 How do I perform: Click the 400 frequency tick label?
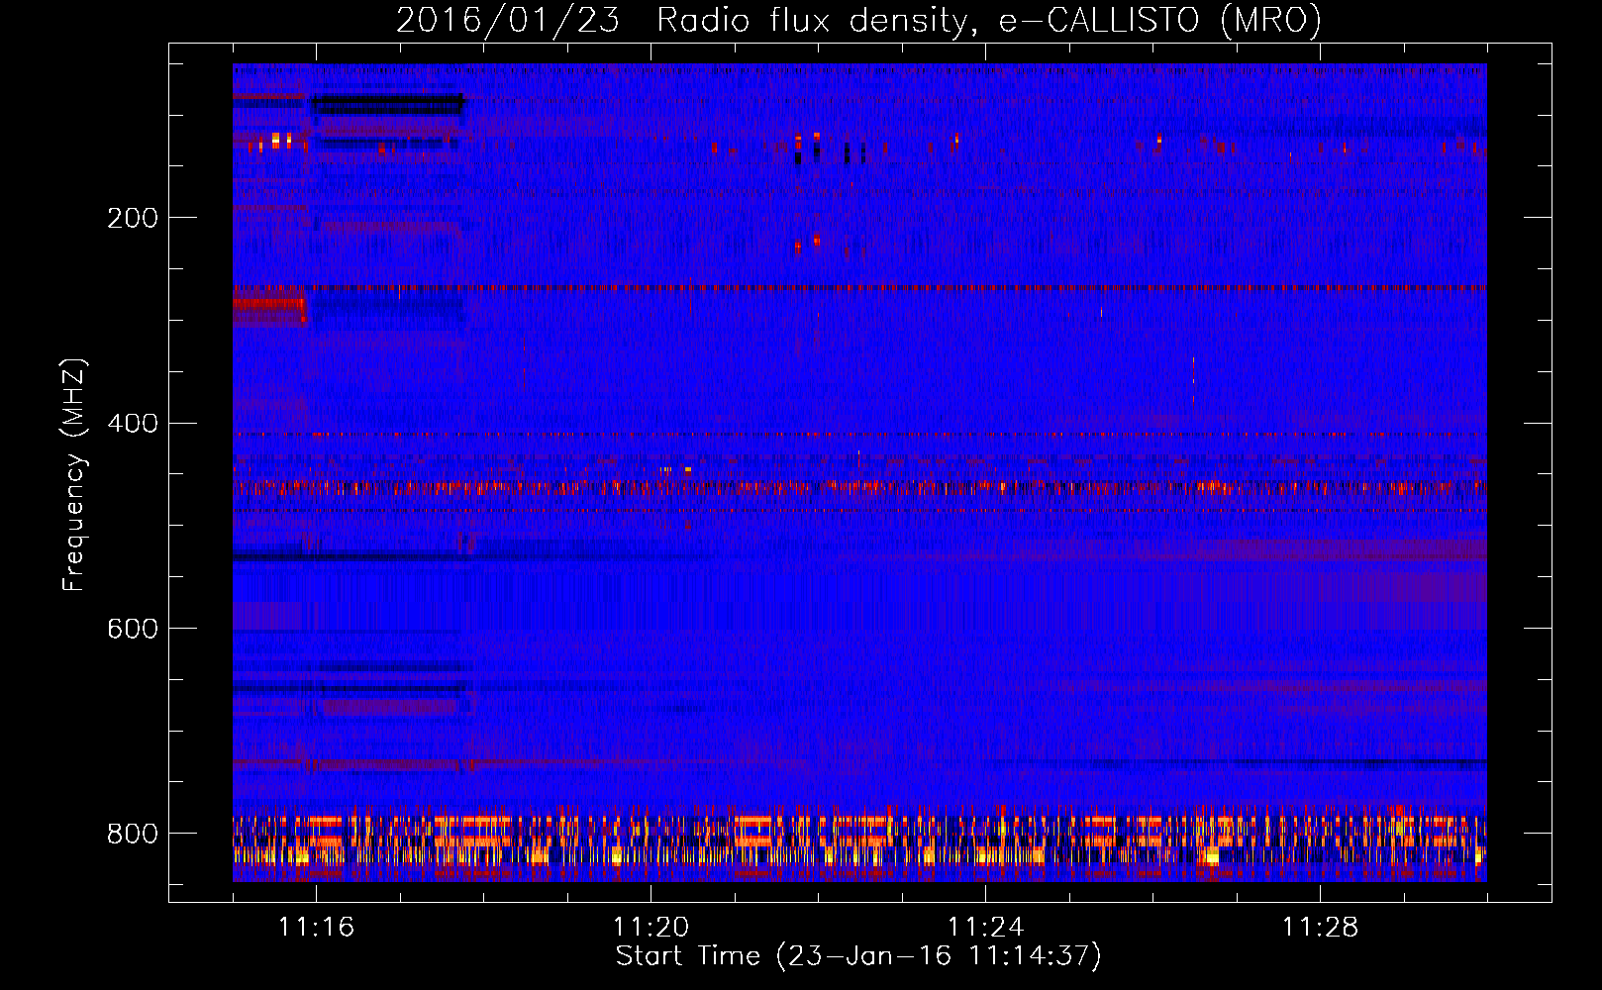coord(133,424)
